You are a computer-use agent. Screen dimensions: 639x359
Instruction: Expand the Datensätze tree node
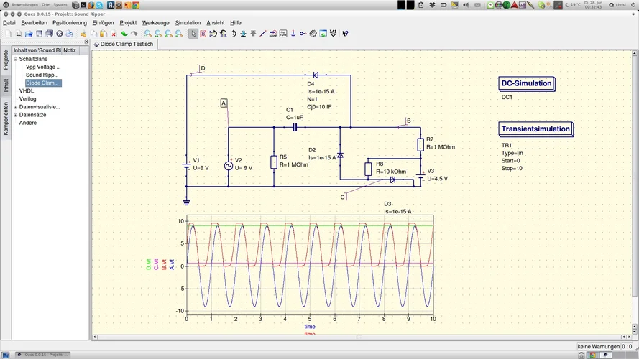[15, 115]
